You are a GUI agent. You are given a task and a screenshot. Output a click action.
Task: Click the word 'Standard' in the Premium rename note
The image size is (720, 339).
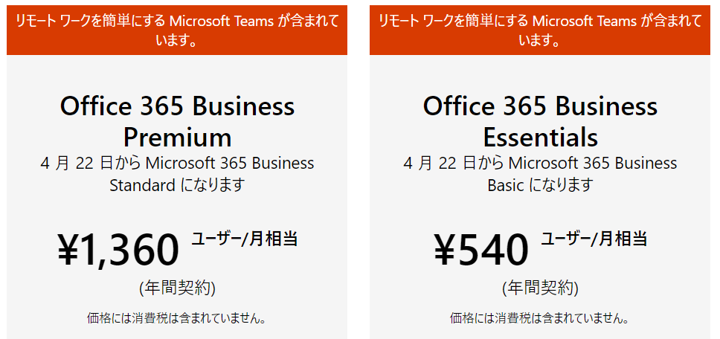tap(143, 185)
